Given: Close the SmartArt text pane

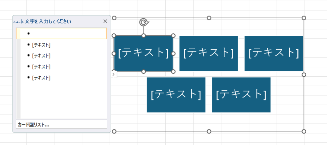Looking at the screenshot, I should coord(105,21).
